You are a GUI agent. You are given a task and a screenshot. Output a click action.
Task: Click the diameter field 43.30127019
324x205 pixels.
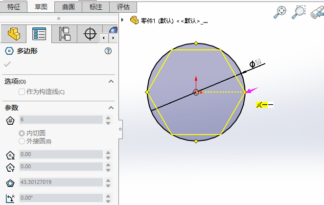click(x=61, y=182)
